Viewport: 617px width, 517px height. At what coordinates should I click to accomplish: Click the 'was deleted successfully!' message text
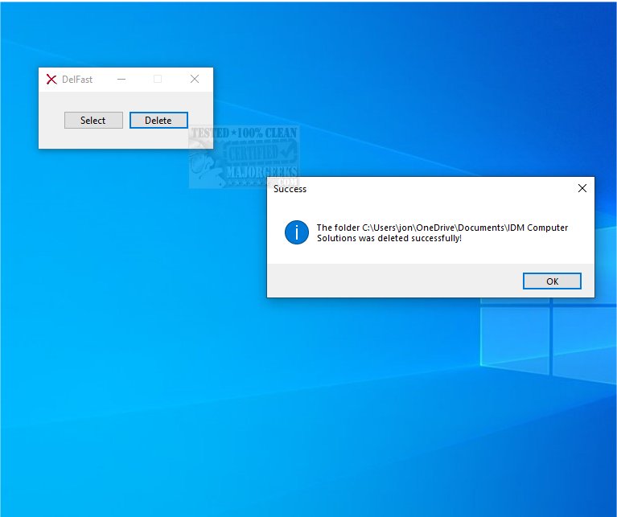pyautogui.click(x=410, y=238)
